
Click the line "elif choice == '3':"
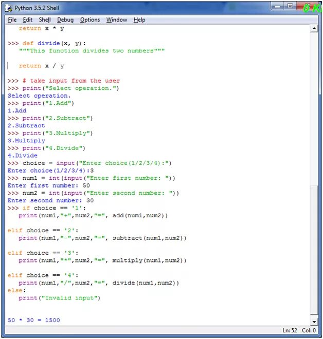tap(43, 253)
